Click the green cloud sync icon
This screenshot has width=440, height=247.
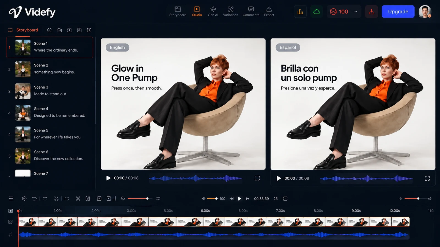pos(317,12)
